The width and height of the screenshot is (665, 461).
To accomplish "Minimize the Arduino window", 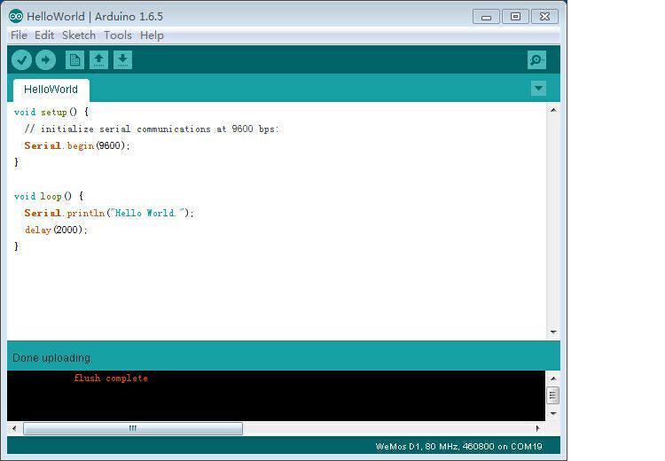I will pyautogui.click(x=486, y=17).
